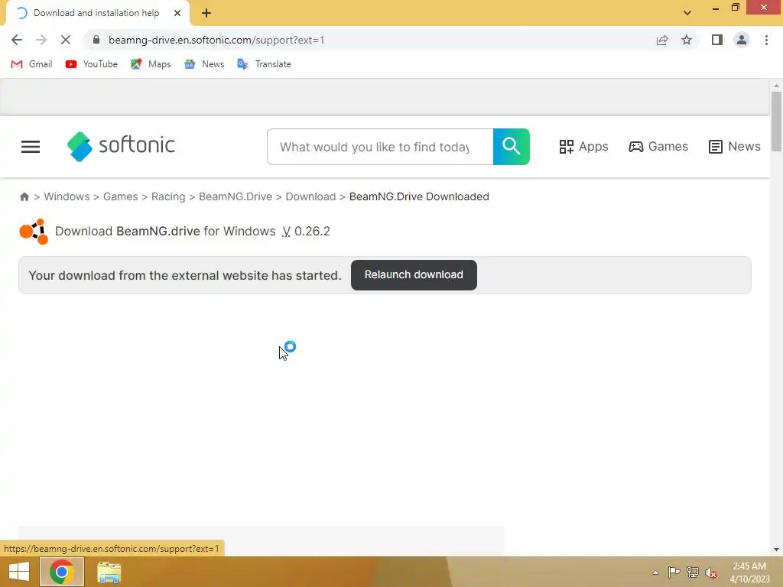The width and height of the screenshot is (783, 587).
Task: Click Chrome icon in taskbar
Action: coord(62,572)
